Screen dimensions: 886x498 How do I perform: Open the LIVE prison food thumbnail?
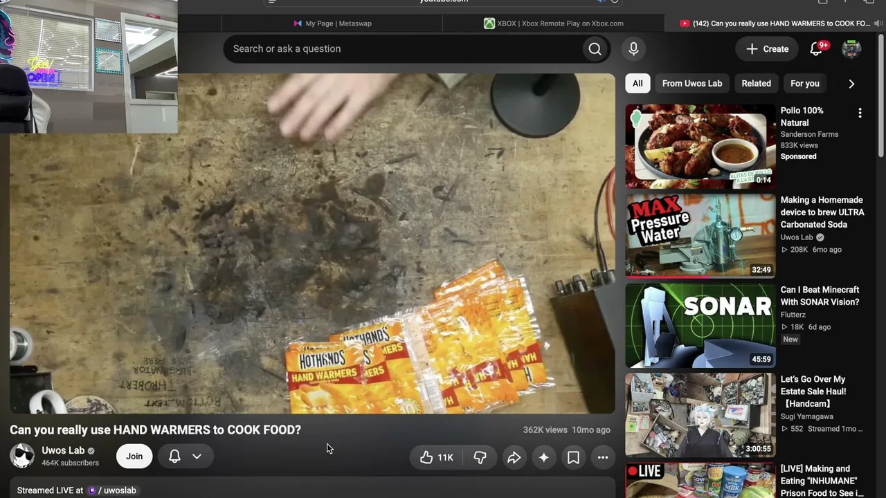pyautogui.click(x=700, y=481)
